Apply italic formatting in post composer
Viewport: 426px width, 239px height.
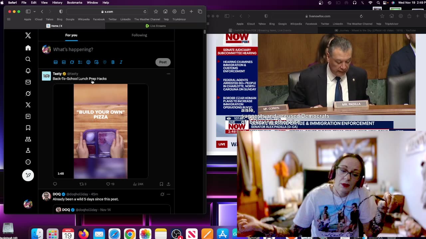click(x=121, y=62)
